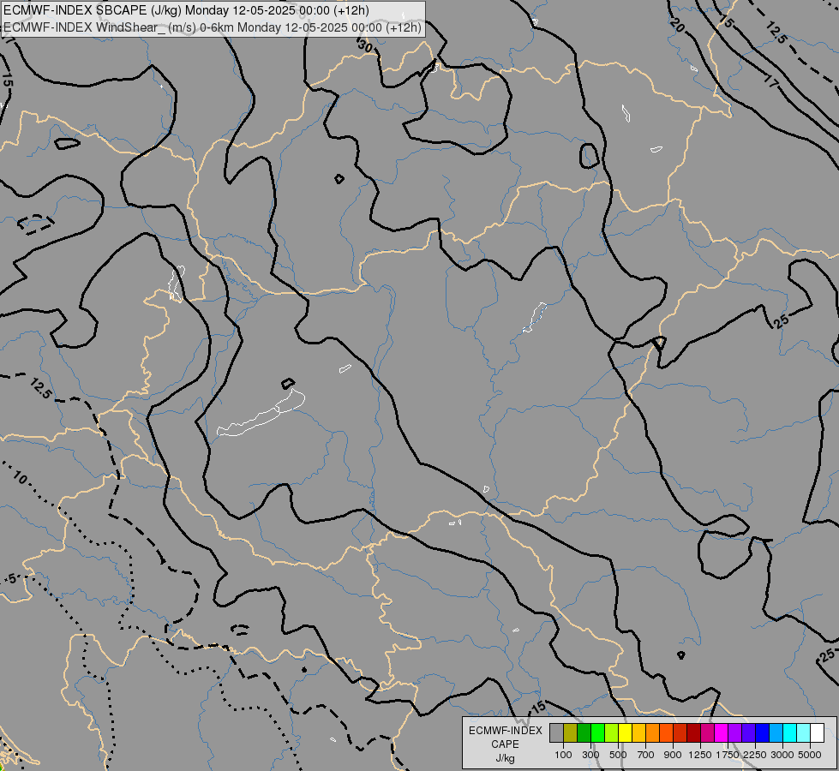Screen dimensions: 839x771
Task: Click the cyan legend swatch
Action: click(790, 733)
